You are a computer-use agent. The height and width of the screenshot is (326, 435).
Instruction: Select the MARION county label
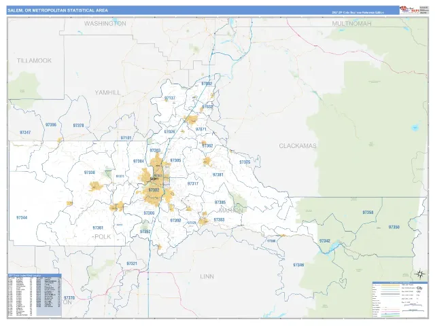click(231, 211)
